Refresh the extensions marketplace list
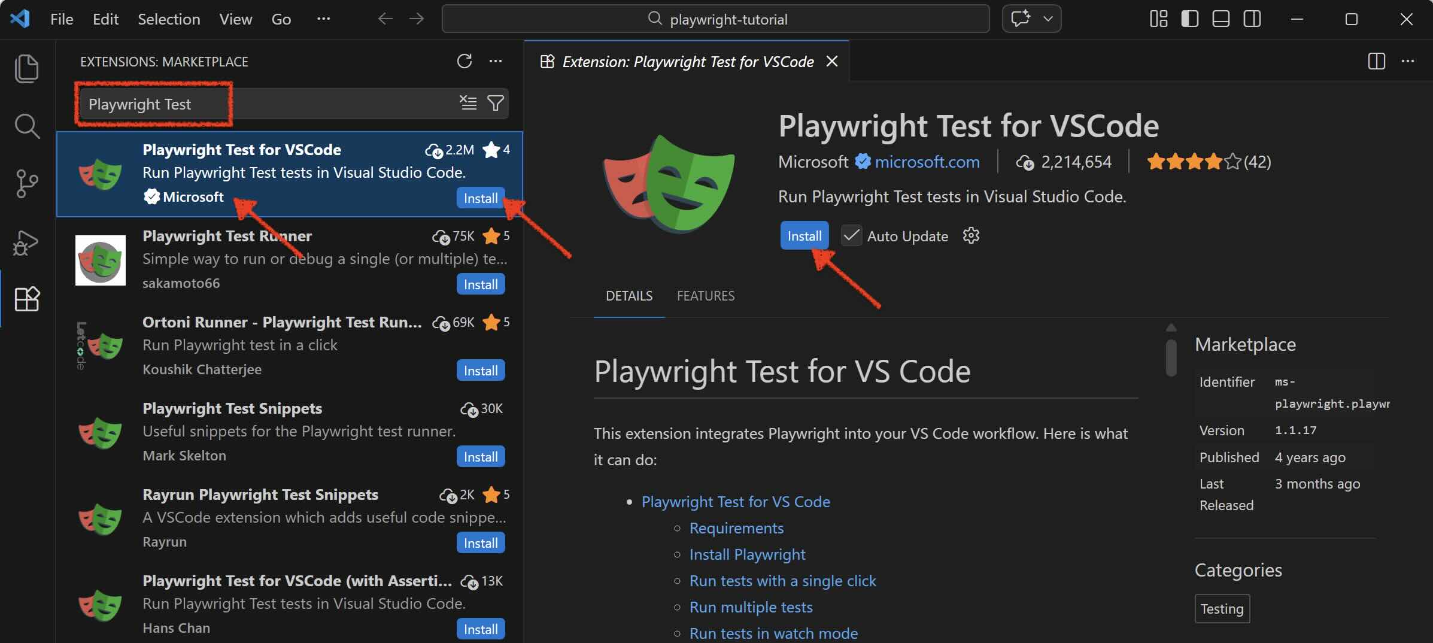Viewport: 1433px width, 643px height. (465, 61)
